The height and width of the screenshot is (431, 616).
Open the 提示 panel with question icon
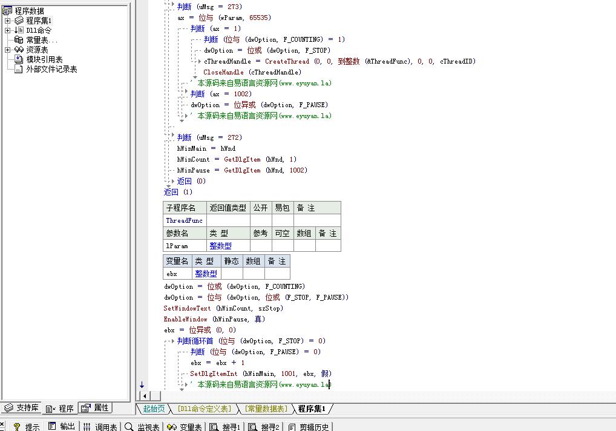coord(27,427)
